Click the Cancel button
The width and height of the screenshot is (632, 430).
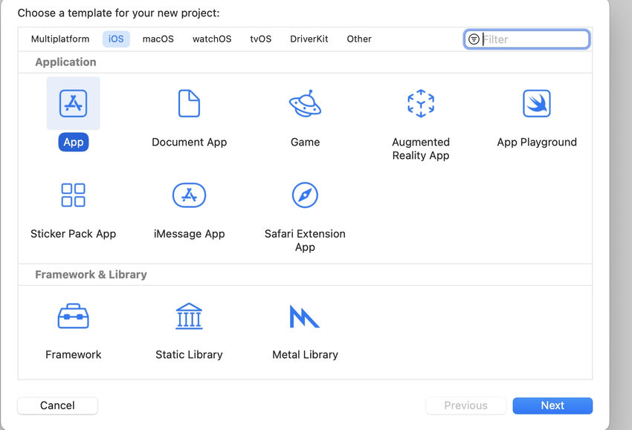tap(57, 405)
